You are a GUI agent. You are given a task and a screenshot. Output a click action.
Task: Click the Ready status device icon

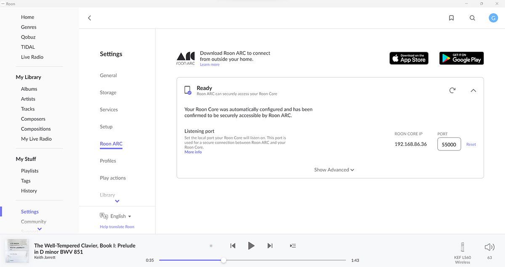188,90
